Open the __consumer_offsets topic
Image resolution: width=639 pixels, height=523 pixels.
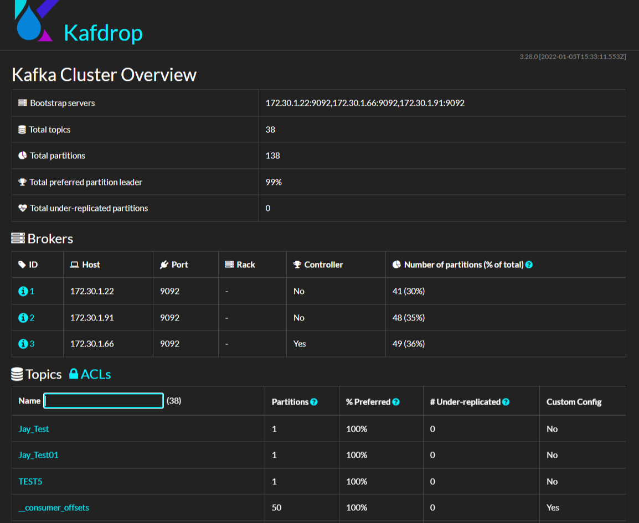[54, 508]
